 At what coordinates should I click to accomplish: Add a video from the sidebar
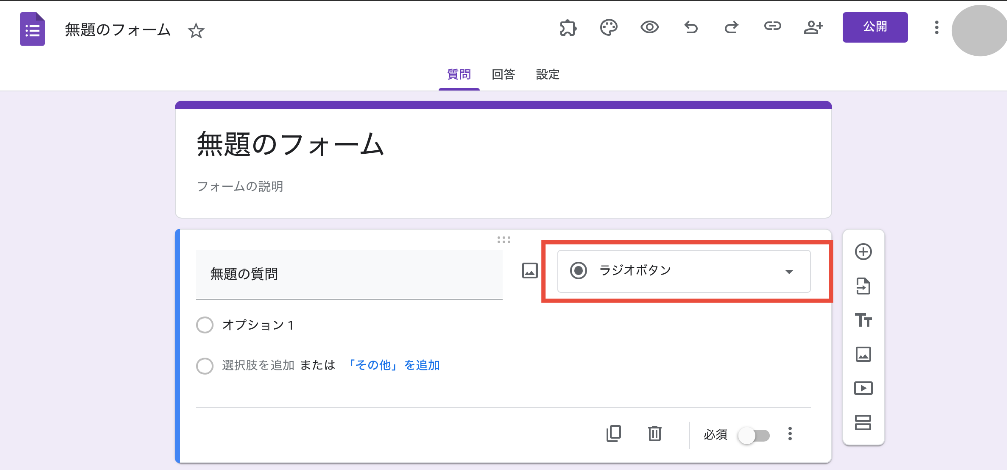pyautogui.click(x=863, y=388)
